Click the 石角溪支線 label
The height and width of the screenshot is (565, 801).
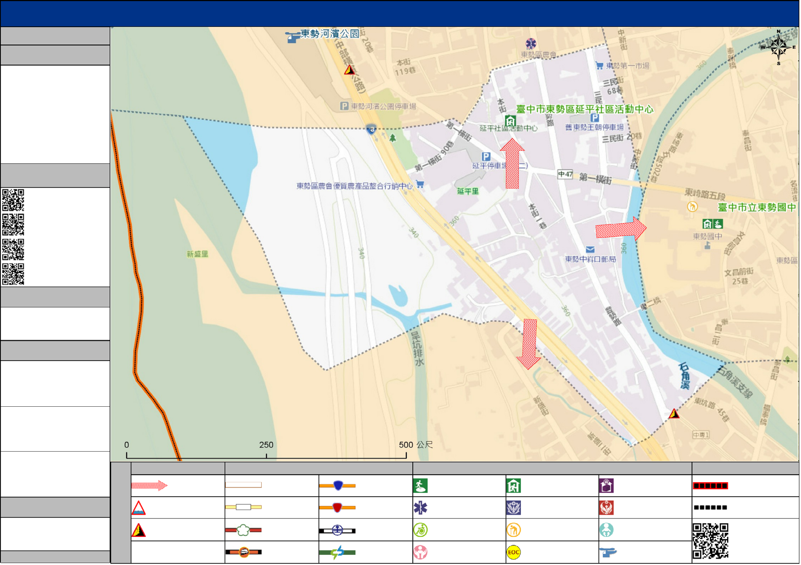click(735, 382)
